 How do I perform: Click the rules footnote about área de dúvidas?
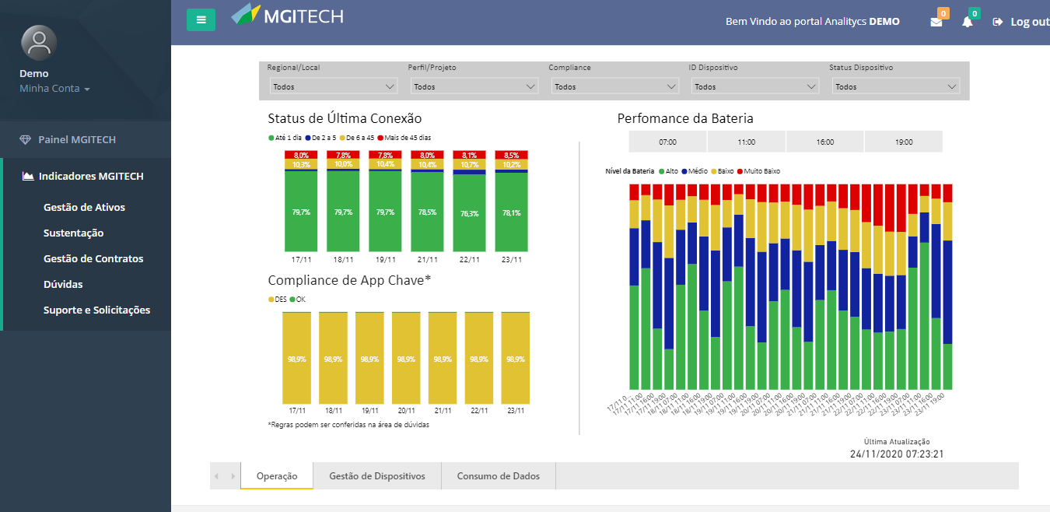point(348,425)
